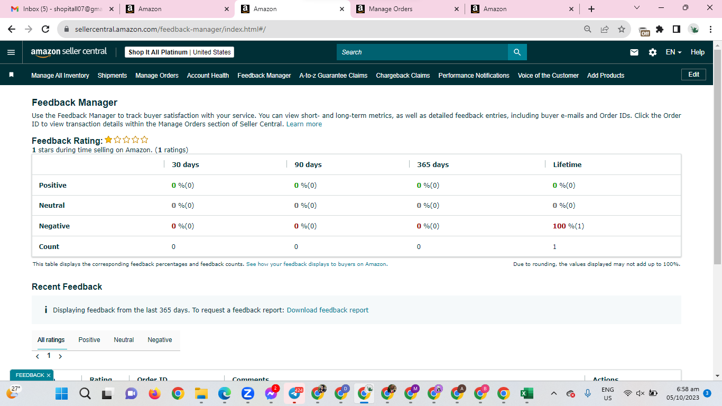Screen dimensions: 722x406
Task: Expand the EN language dropdown
Action: pyautogui.click(x=673, y=52)
